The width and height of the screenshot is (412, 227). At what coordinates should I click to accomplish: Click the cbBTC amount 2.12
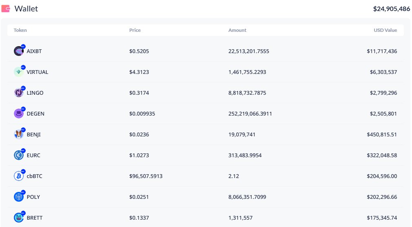click(x=234, y=176)
